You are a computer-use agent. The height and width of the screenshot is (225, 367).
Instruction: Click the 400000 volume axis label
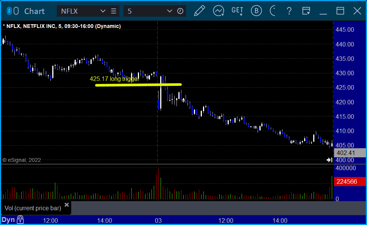point(346,168)
